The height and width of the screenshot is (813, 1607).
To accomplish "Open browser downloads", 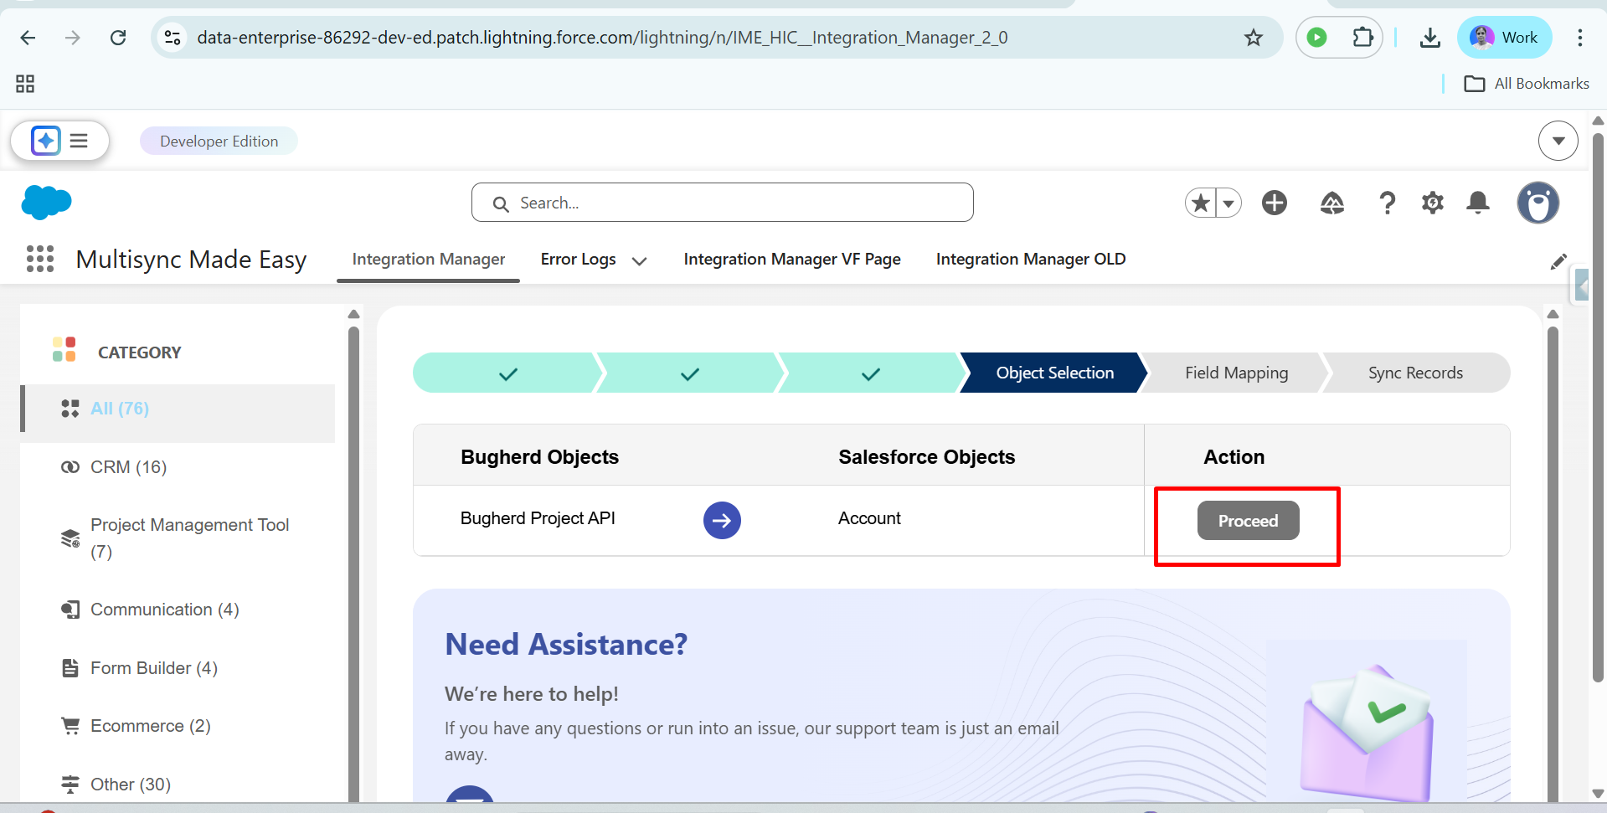I will point(1430,38).
